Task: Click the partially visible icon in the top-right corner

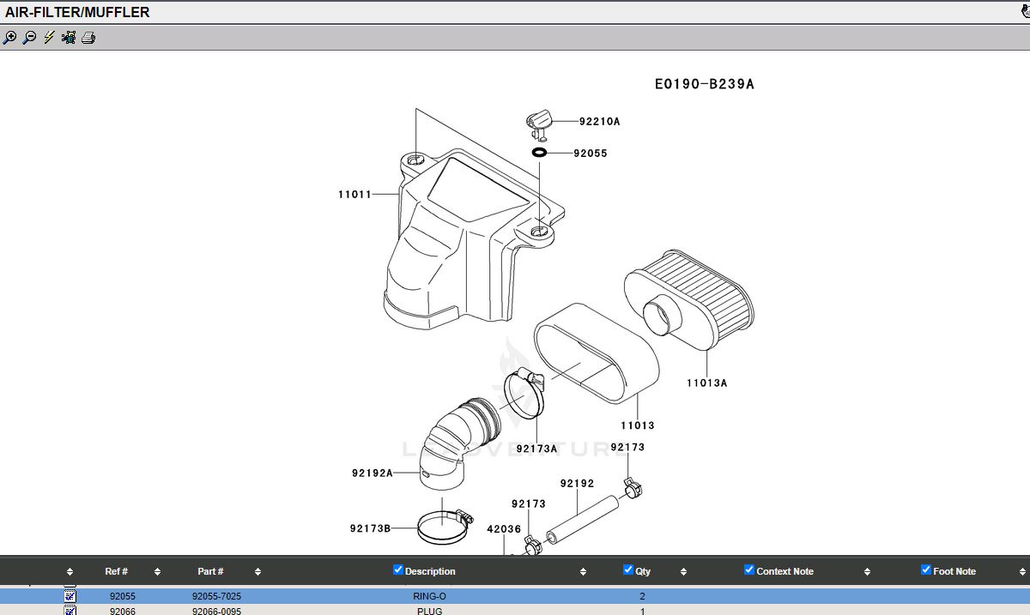Action: click(x=1024, y=12)
